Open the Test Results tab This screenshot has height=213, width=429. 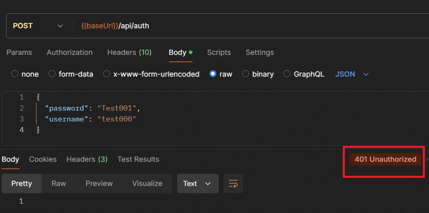[x=138, y=159]
